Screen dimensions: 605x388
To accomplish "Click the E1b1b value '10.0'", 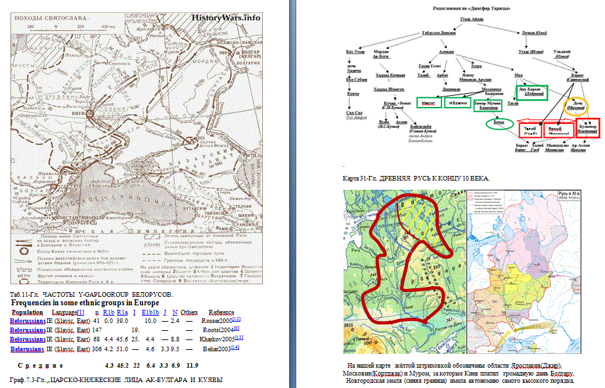I will pos(150,321).
